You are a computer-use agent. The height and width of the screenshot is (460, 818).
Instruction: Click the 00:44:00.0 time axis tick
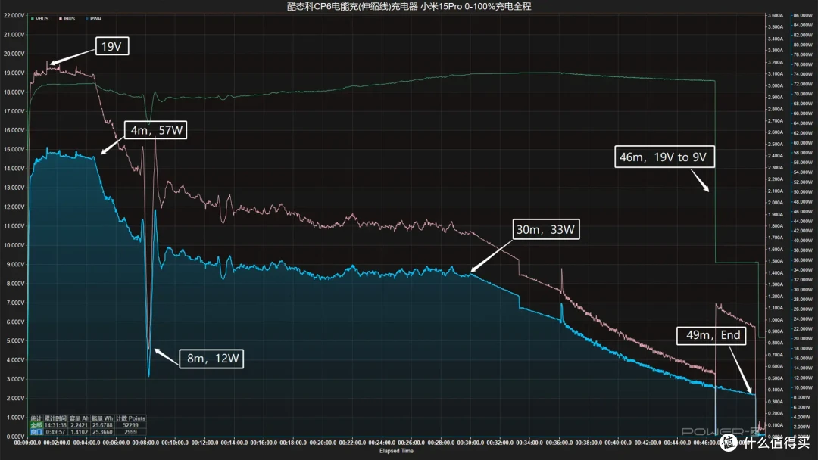tap(677, 443)
